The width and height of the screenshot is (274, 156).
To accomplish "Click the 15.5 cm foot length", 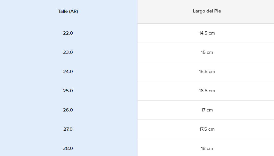I will pos(207,71).
